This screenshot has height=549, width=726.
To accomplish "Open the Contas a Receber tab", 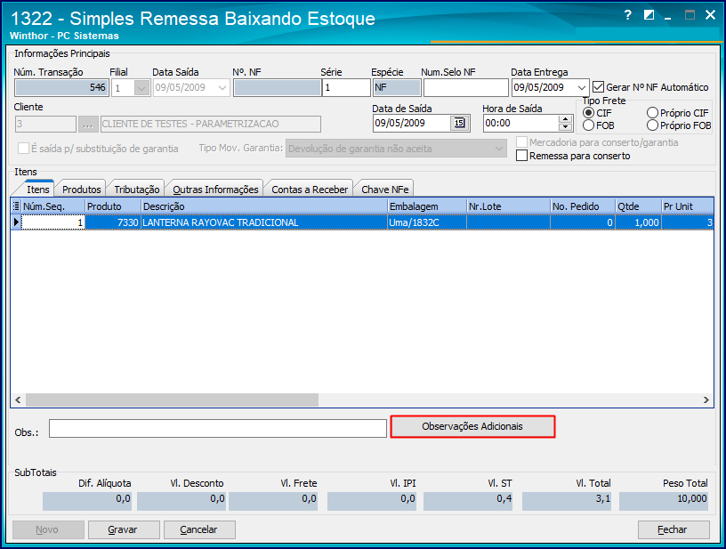I will [x=310, y=190].
